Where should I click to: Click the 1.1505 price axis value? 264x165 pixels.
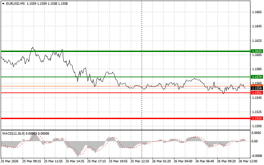click(x=257, y=126)
